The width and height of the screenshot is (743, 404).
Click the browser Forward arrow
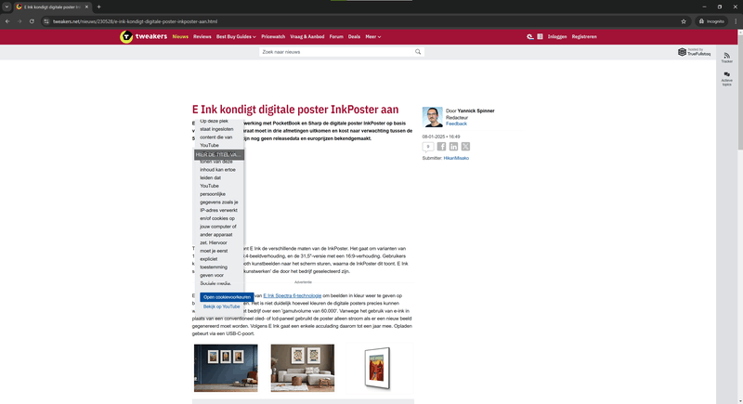click(20, 21)
